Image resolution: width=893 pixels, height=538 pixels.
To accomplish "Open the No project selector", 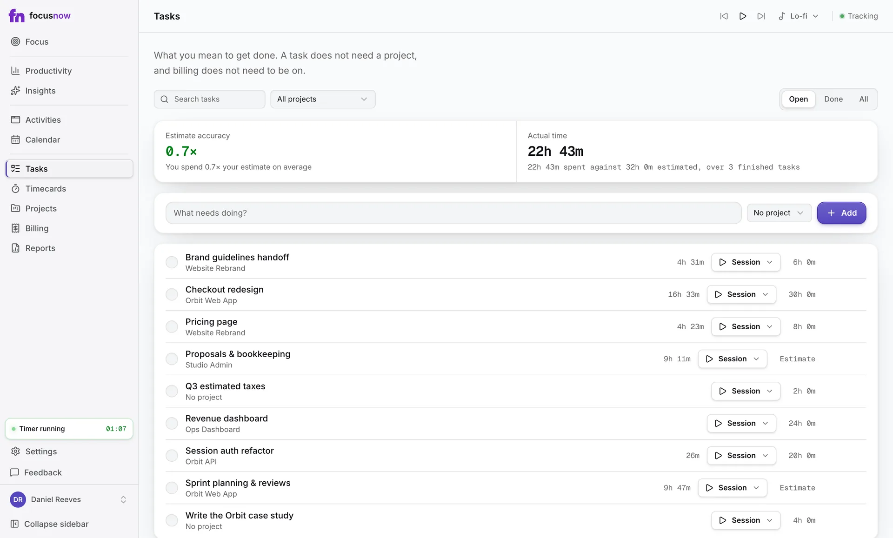I will pos(779,213).
